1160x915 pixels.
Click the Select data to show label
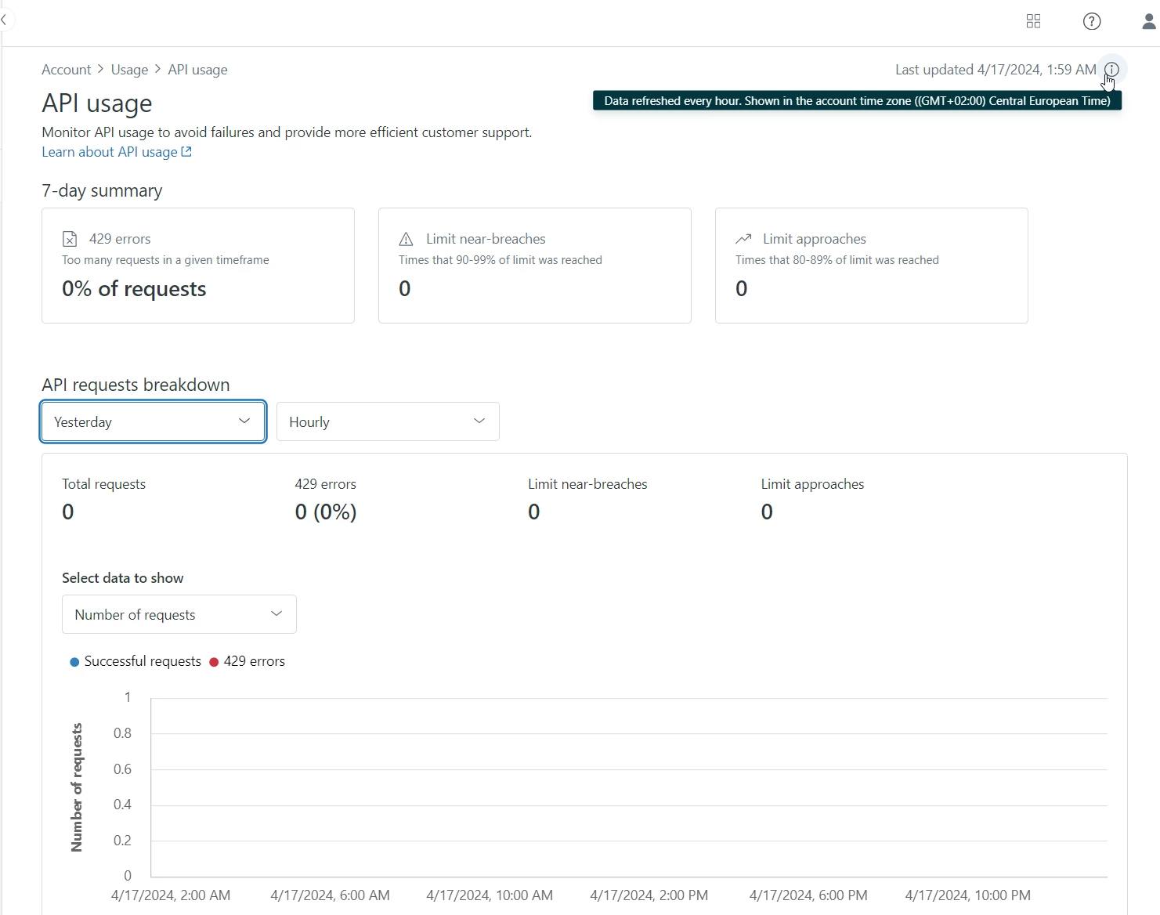122,578
